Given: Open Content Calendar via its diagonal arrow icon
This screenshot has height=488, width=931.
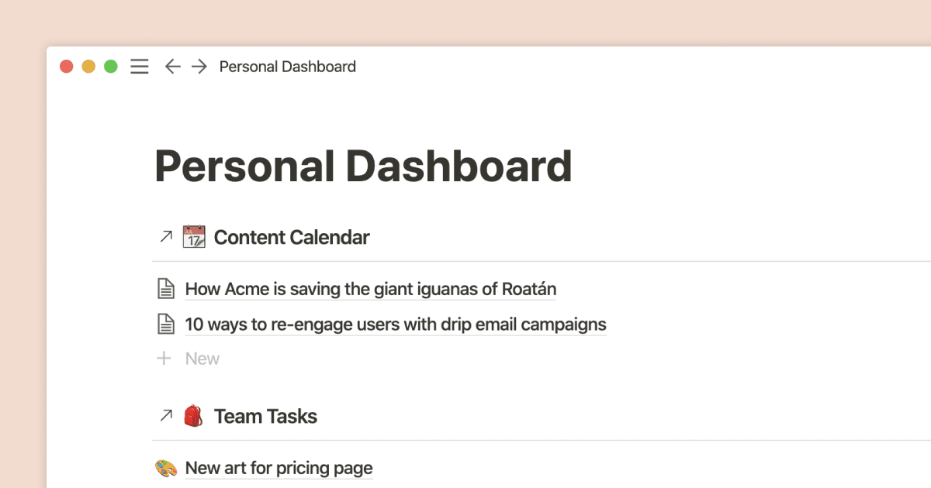Looking at the screenshot, I should point(164,236).
